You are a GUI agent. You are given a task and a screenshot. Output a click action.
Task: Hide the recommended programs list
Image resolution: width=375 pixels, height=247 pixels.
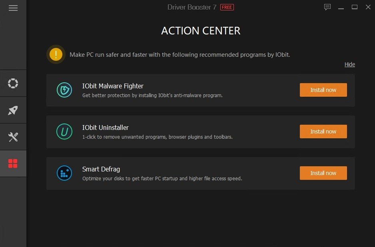click(x=350, y=64)
